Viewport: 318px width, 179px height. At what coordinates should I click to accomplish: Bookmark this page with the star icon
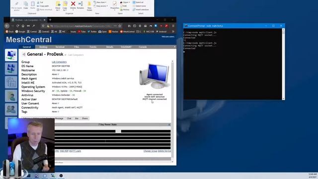120,26
